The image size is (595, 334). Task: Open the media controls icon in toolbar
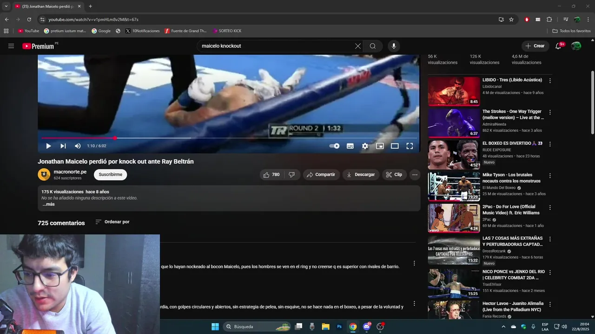click(x=565, y=19)
